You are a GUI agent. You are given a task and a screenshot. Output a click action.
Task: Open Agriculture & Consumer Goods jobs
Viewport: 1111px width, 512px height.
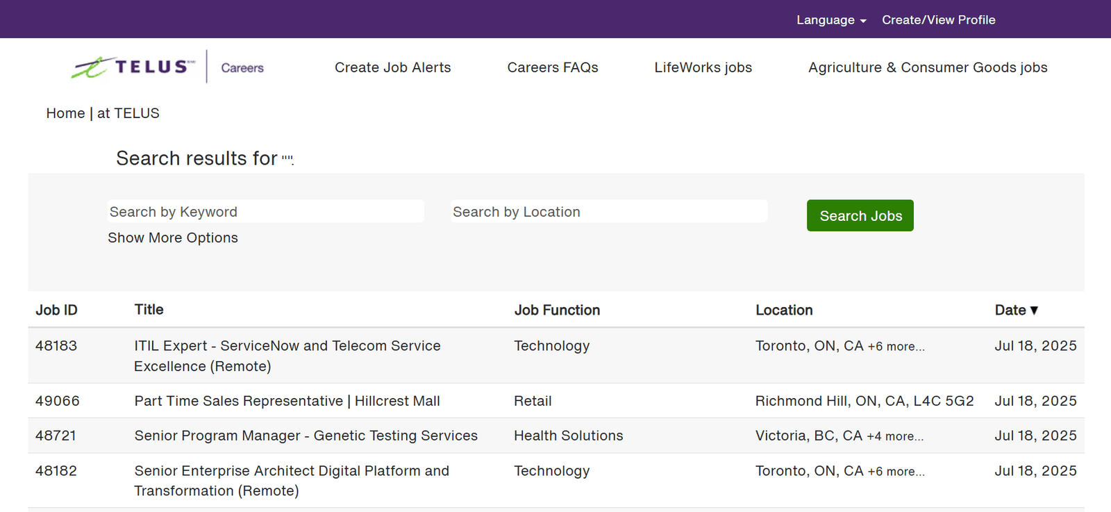928,67
